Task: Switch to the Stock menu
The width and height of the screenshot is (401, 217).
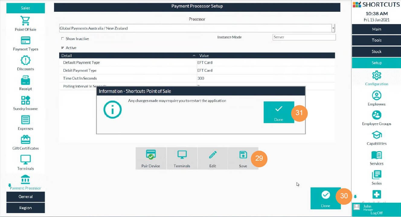Action: [376, 52]
